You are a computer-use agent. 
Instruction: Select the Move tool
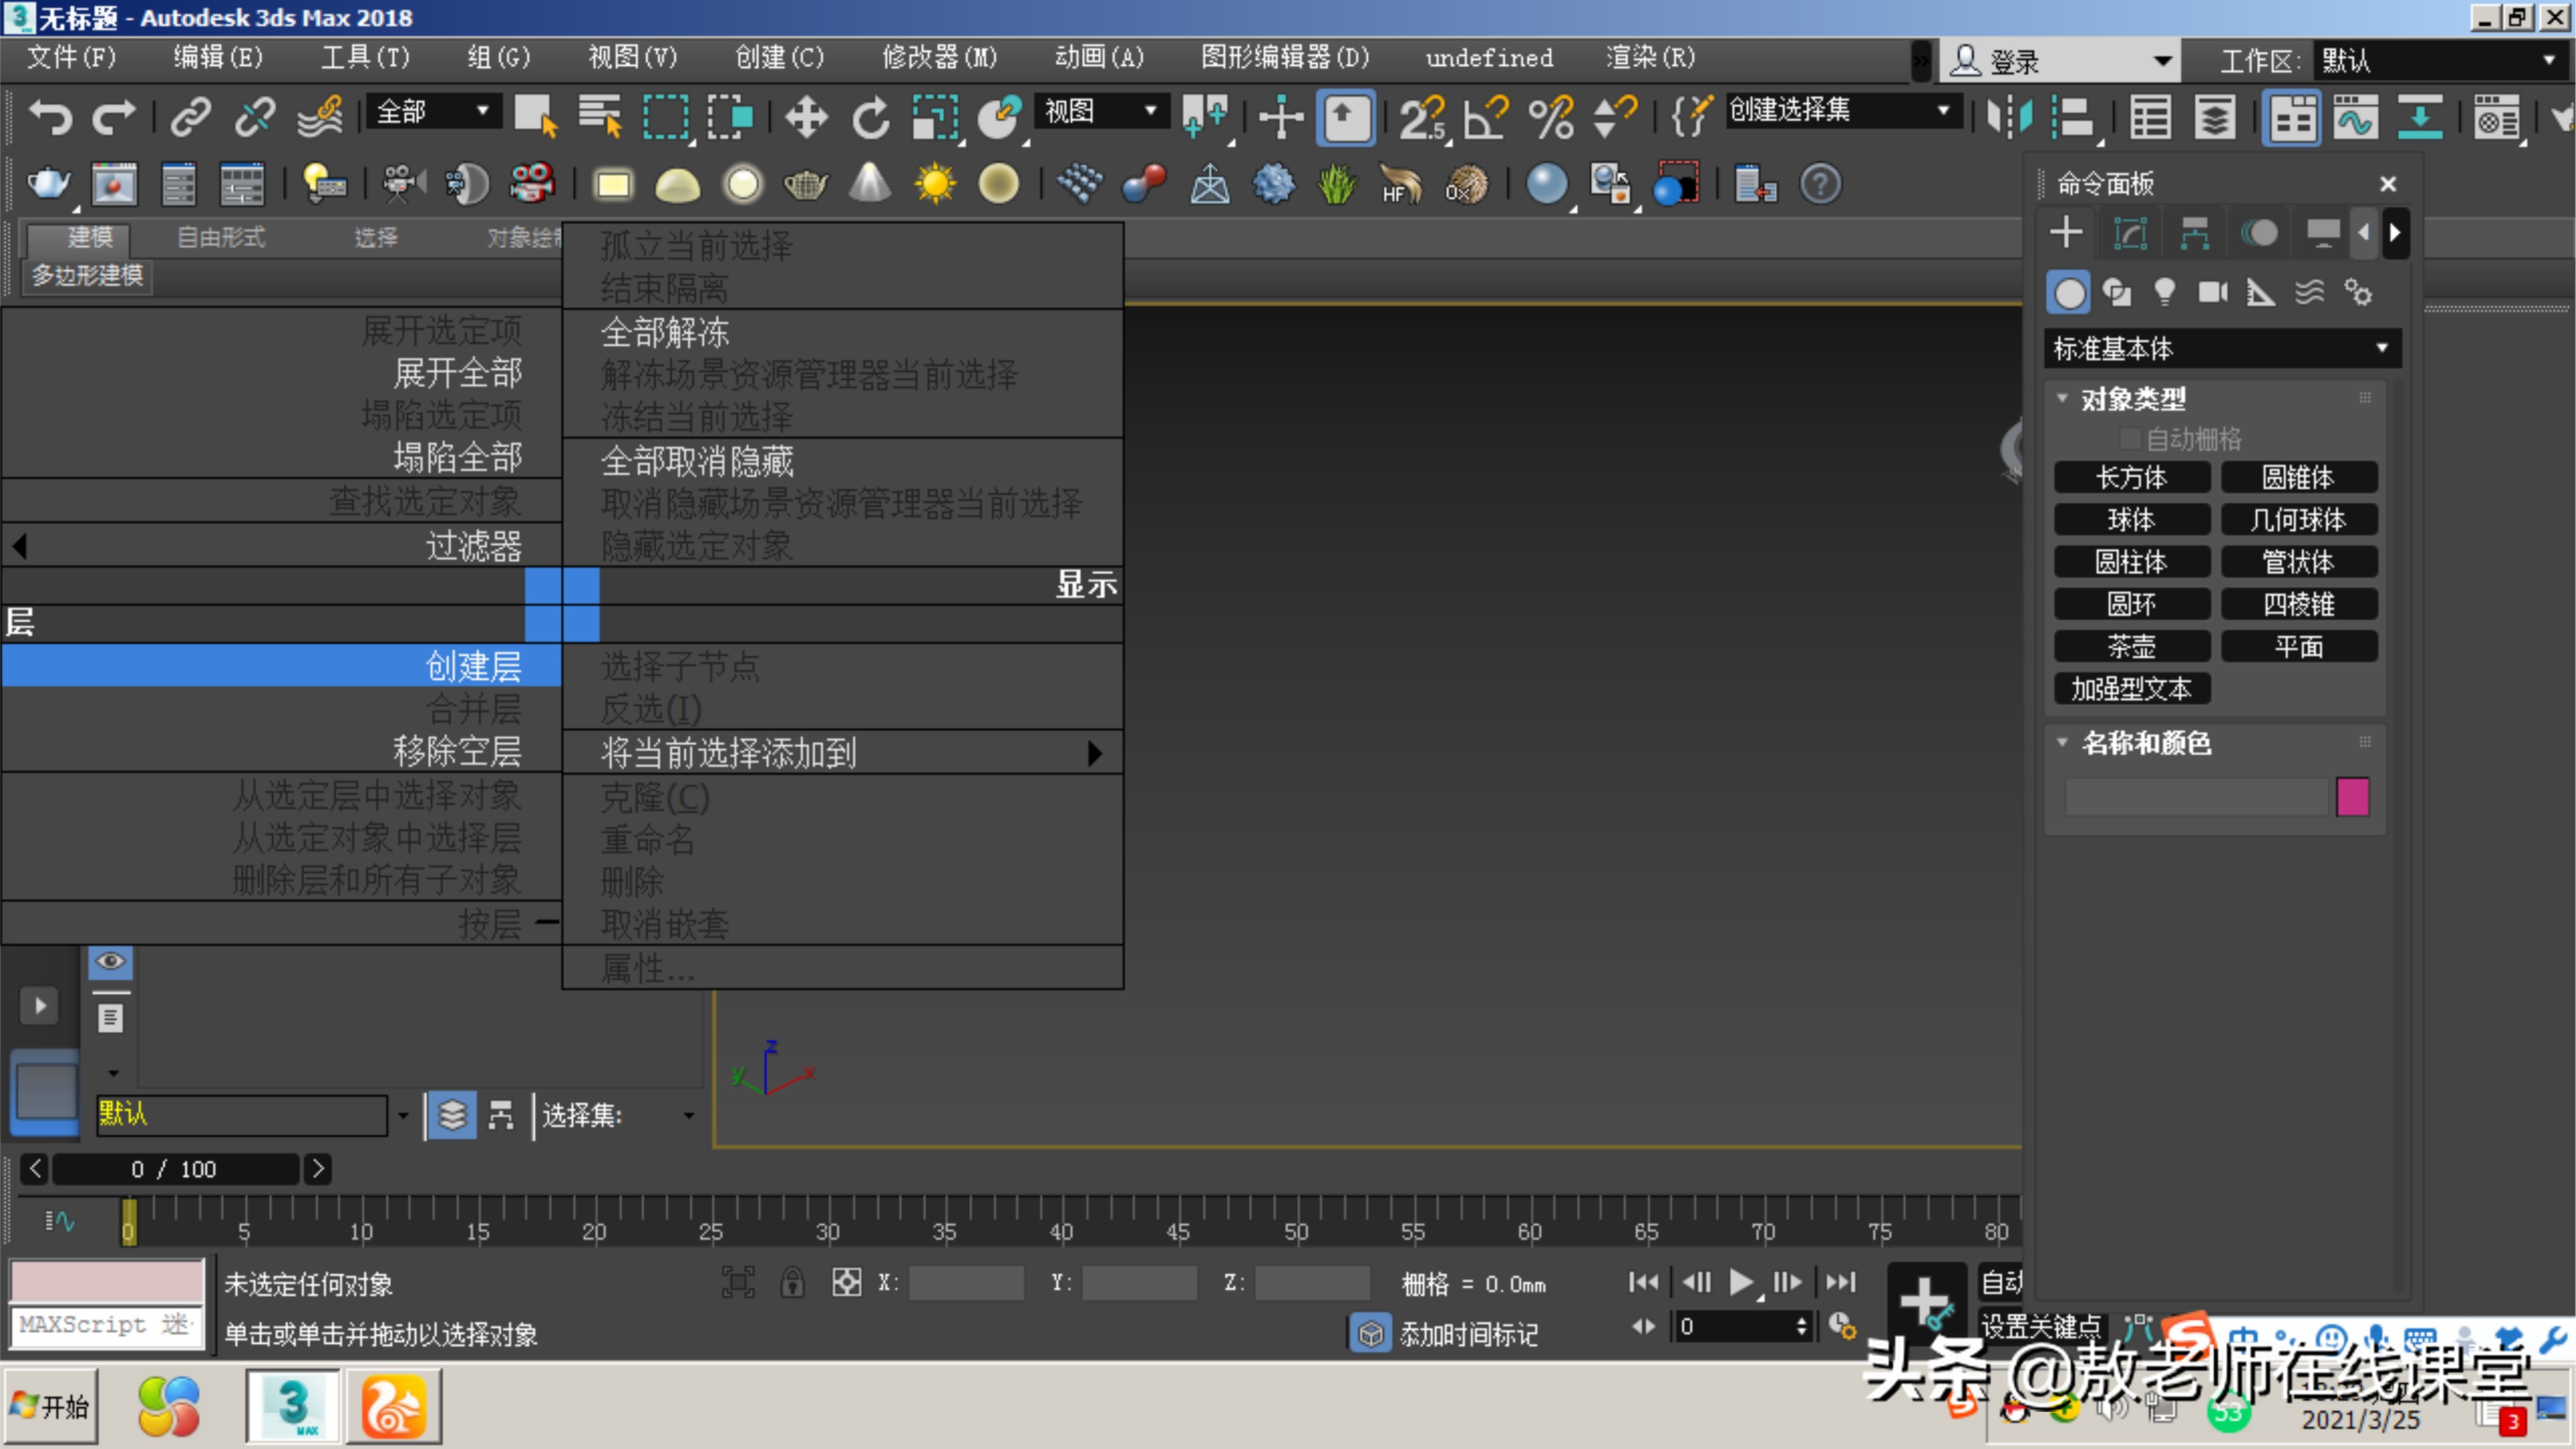click(x=806, y=117)
